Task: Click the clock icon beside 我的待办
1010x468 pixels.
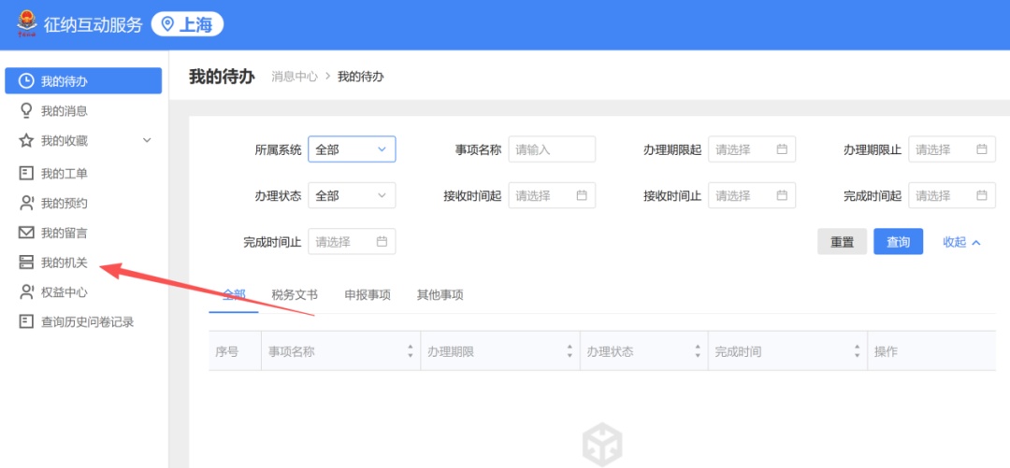Action: 26,81
